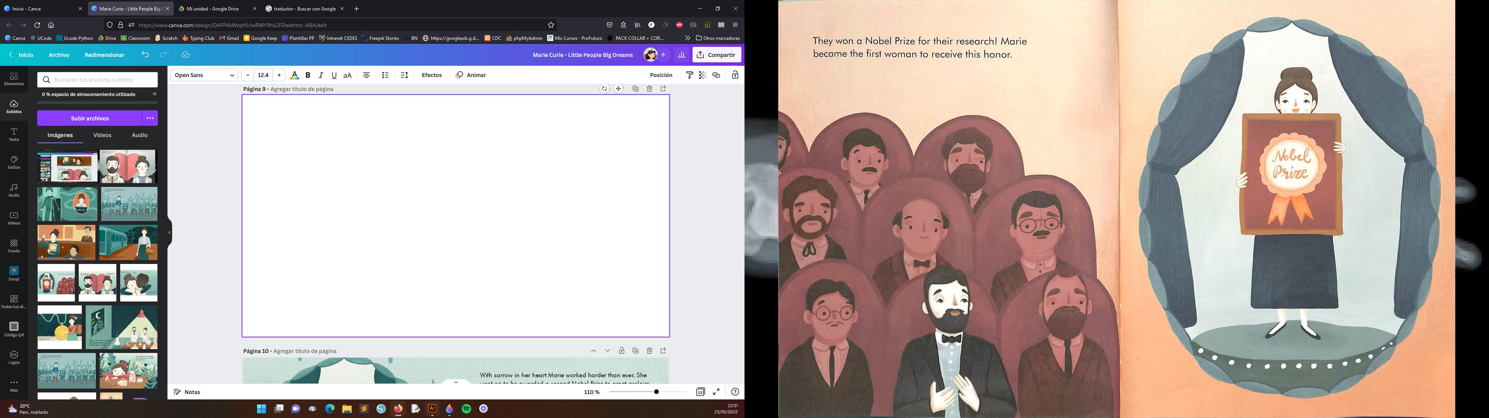Image resolution: width=1489 pixels, height=418 pixels.
Task: Click the undo arrow in Canva header
Action: [145, 55]
